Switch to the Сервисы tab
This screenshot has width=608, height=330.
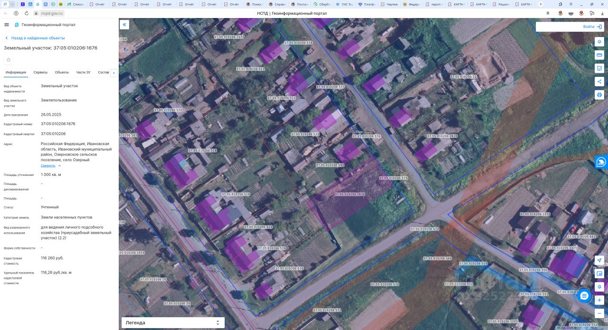coord(40,73)
